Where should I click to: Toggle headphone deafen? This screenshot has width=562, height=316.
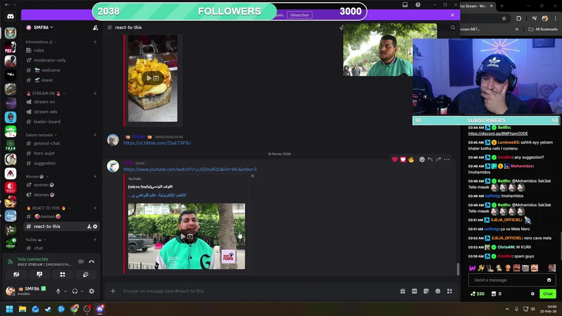click(75, 291)
